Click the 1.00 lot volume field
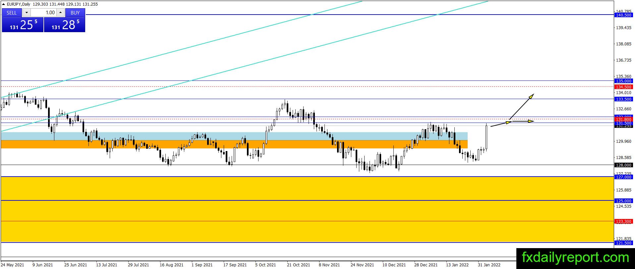The image size is (635, 269). pyautogui.click(x=43, y=13)
